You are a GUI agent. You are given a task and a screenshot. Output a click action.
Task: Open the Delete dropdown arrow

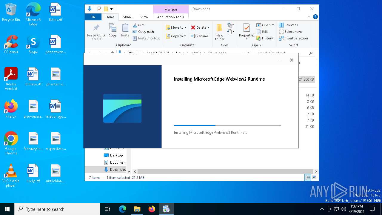pyautogui.click(x=208, y=27)
